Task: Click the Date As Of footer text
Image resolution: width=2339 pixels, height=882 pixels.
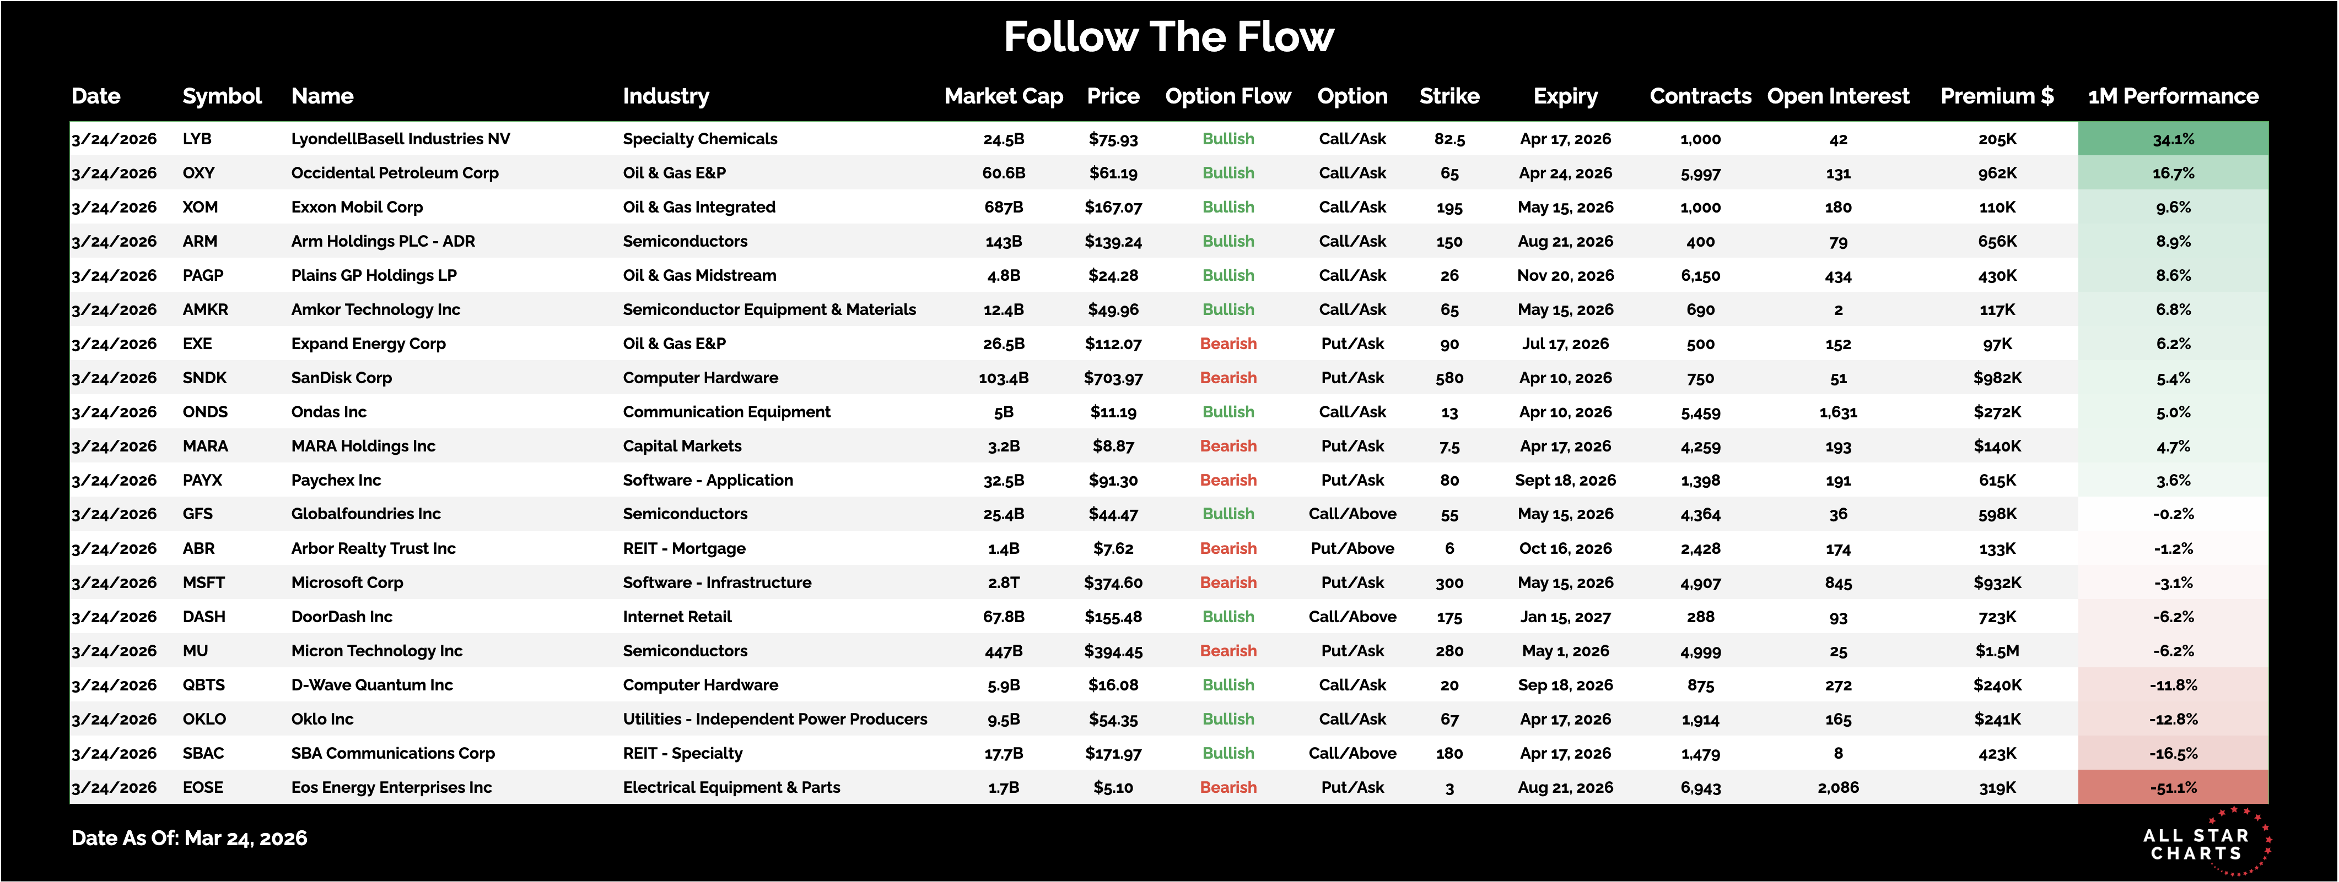Action: [x=189, y=839]
